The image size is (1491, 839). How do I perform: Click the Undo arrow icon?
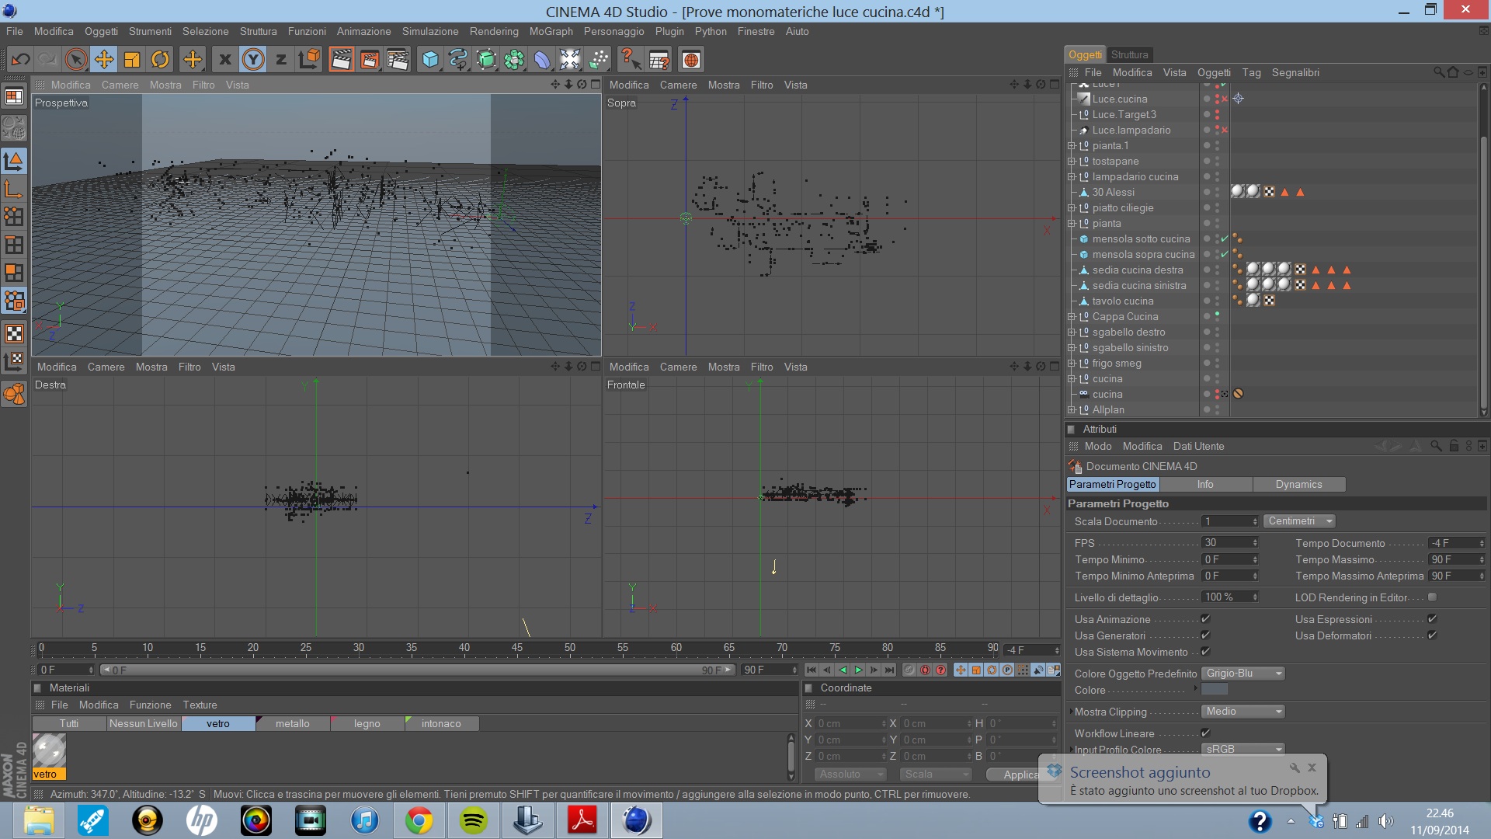point(21,60)
